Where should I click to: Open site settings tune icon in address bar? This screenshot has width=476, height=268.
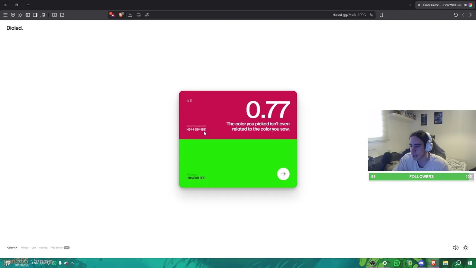click(x=372, y=15)
